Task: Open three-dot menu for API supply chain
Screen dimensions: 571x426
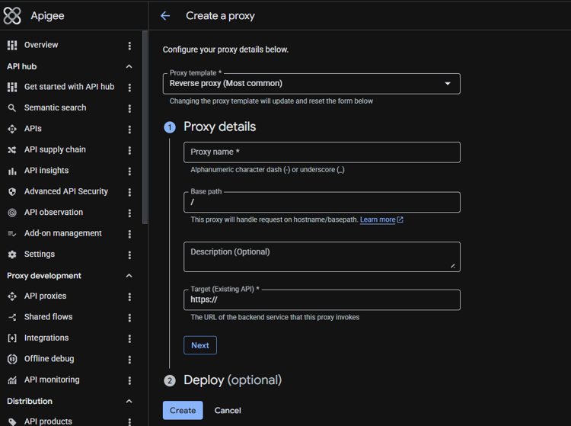Action: click(x=129, y=150)
